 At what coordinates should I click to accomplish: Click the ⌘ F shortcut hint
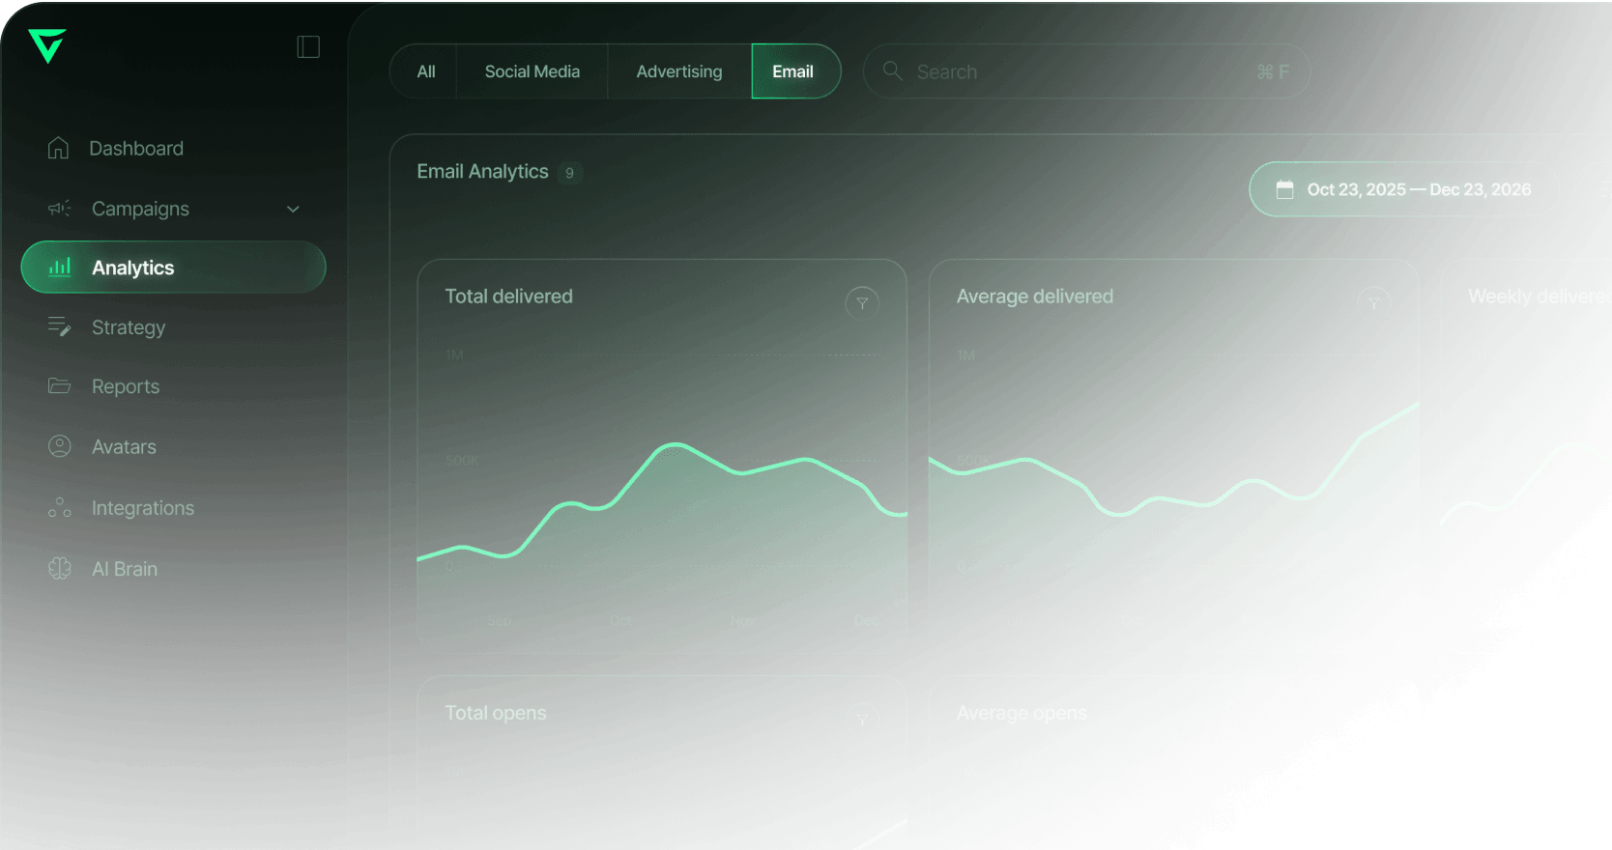pos(1273,72)
